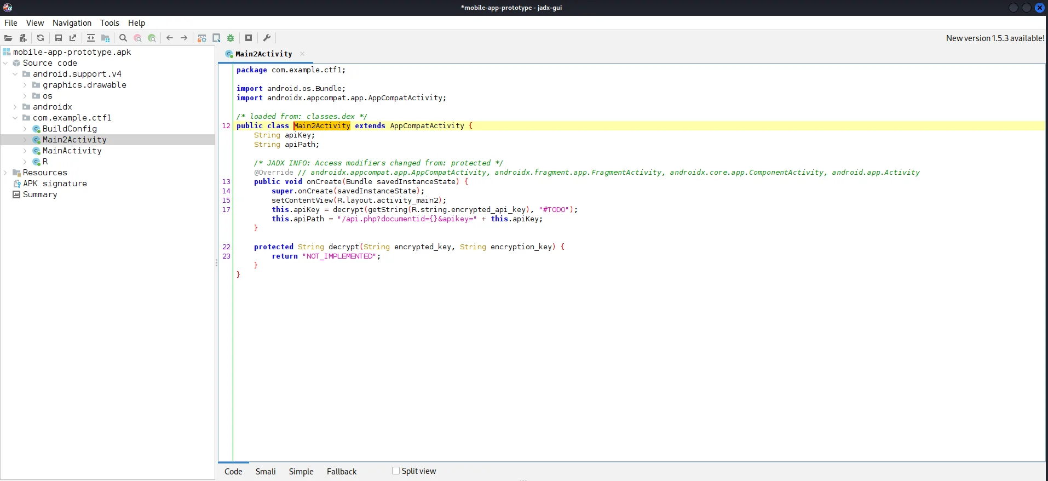Expand the Resources tree node
Viewport: 1048px width, 481px height.
coord(5,173)
